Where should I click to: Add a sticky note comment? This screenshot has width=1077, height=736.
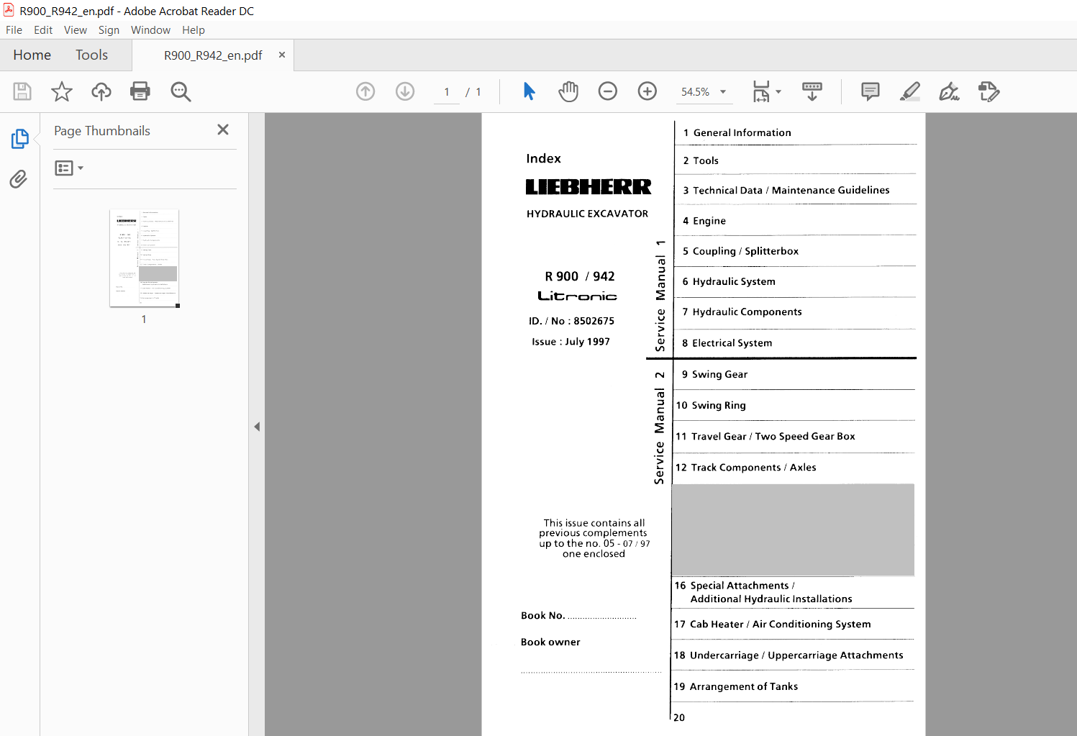(x=871, y=91)
